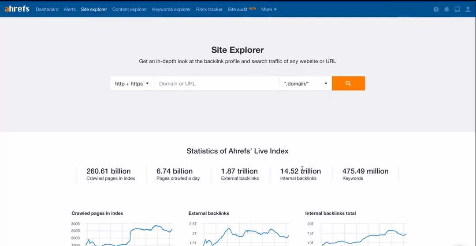Screen dimensions: 476x246
Task: Navigate to Rank tracker
Action: (x=209, y=9)
